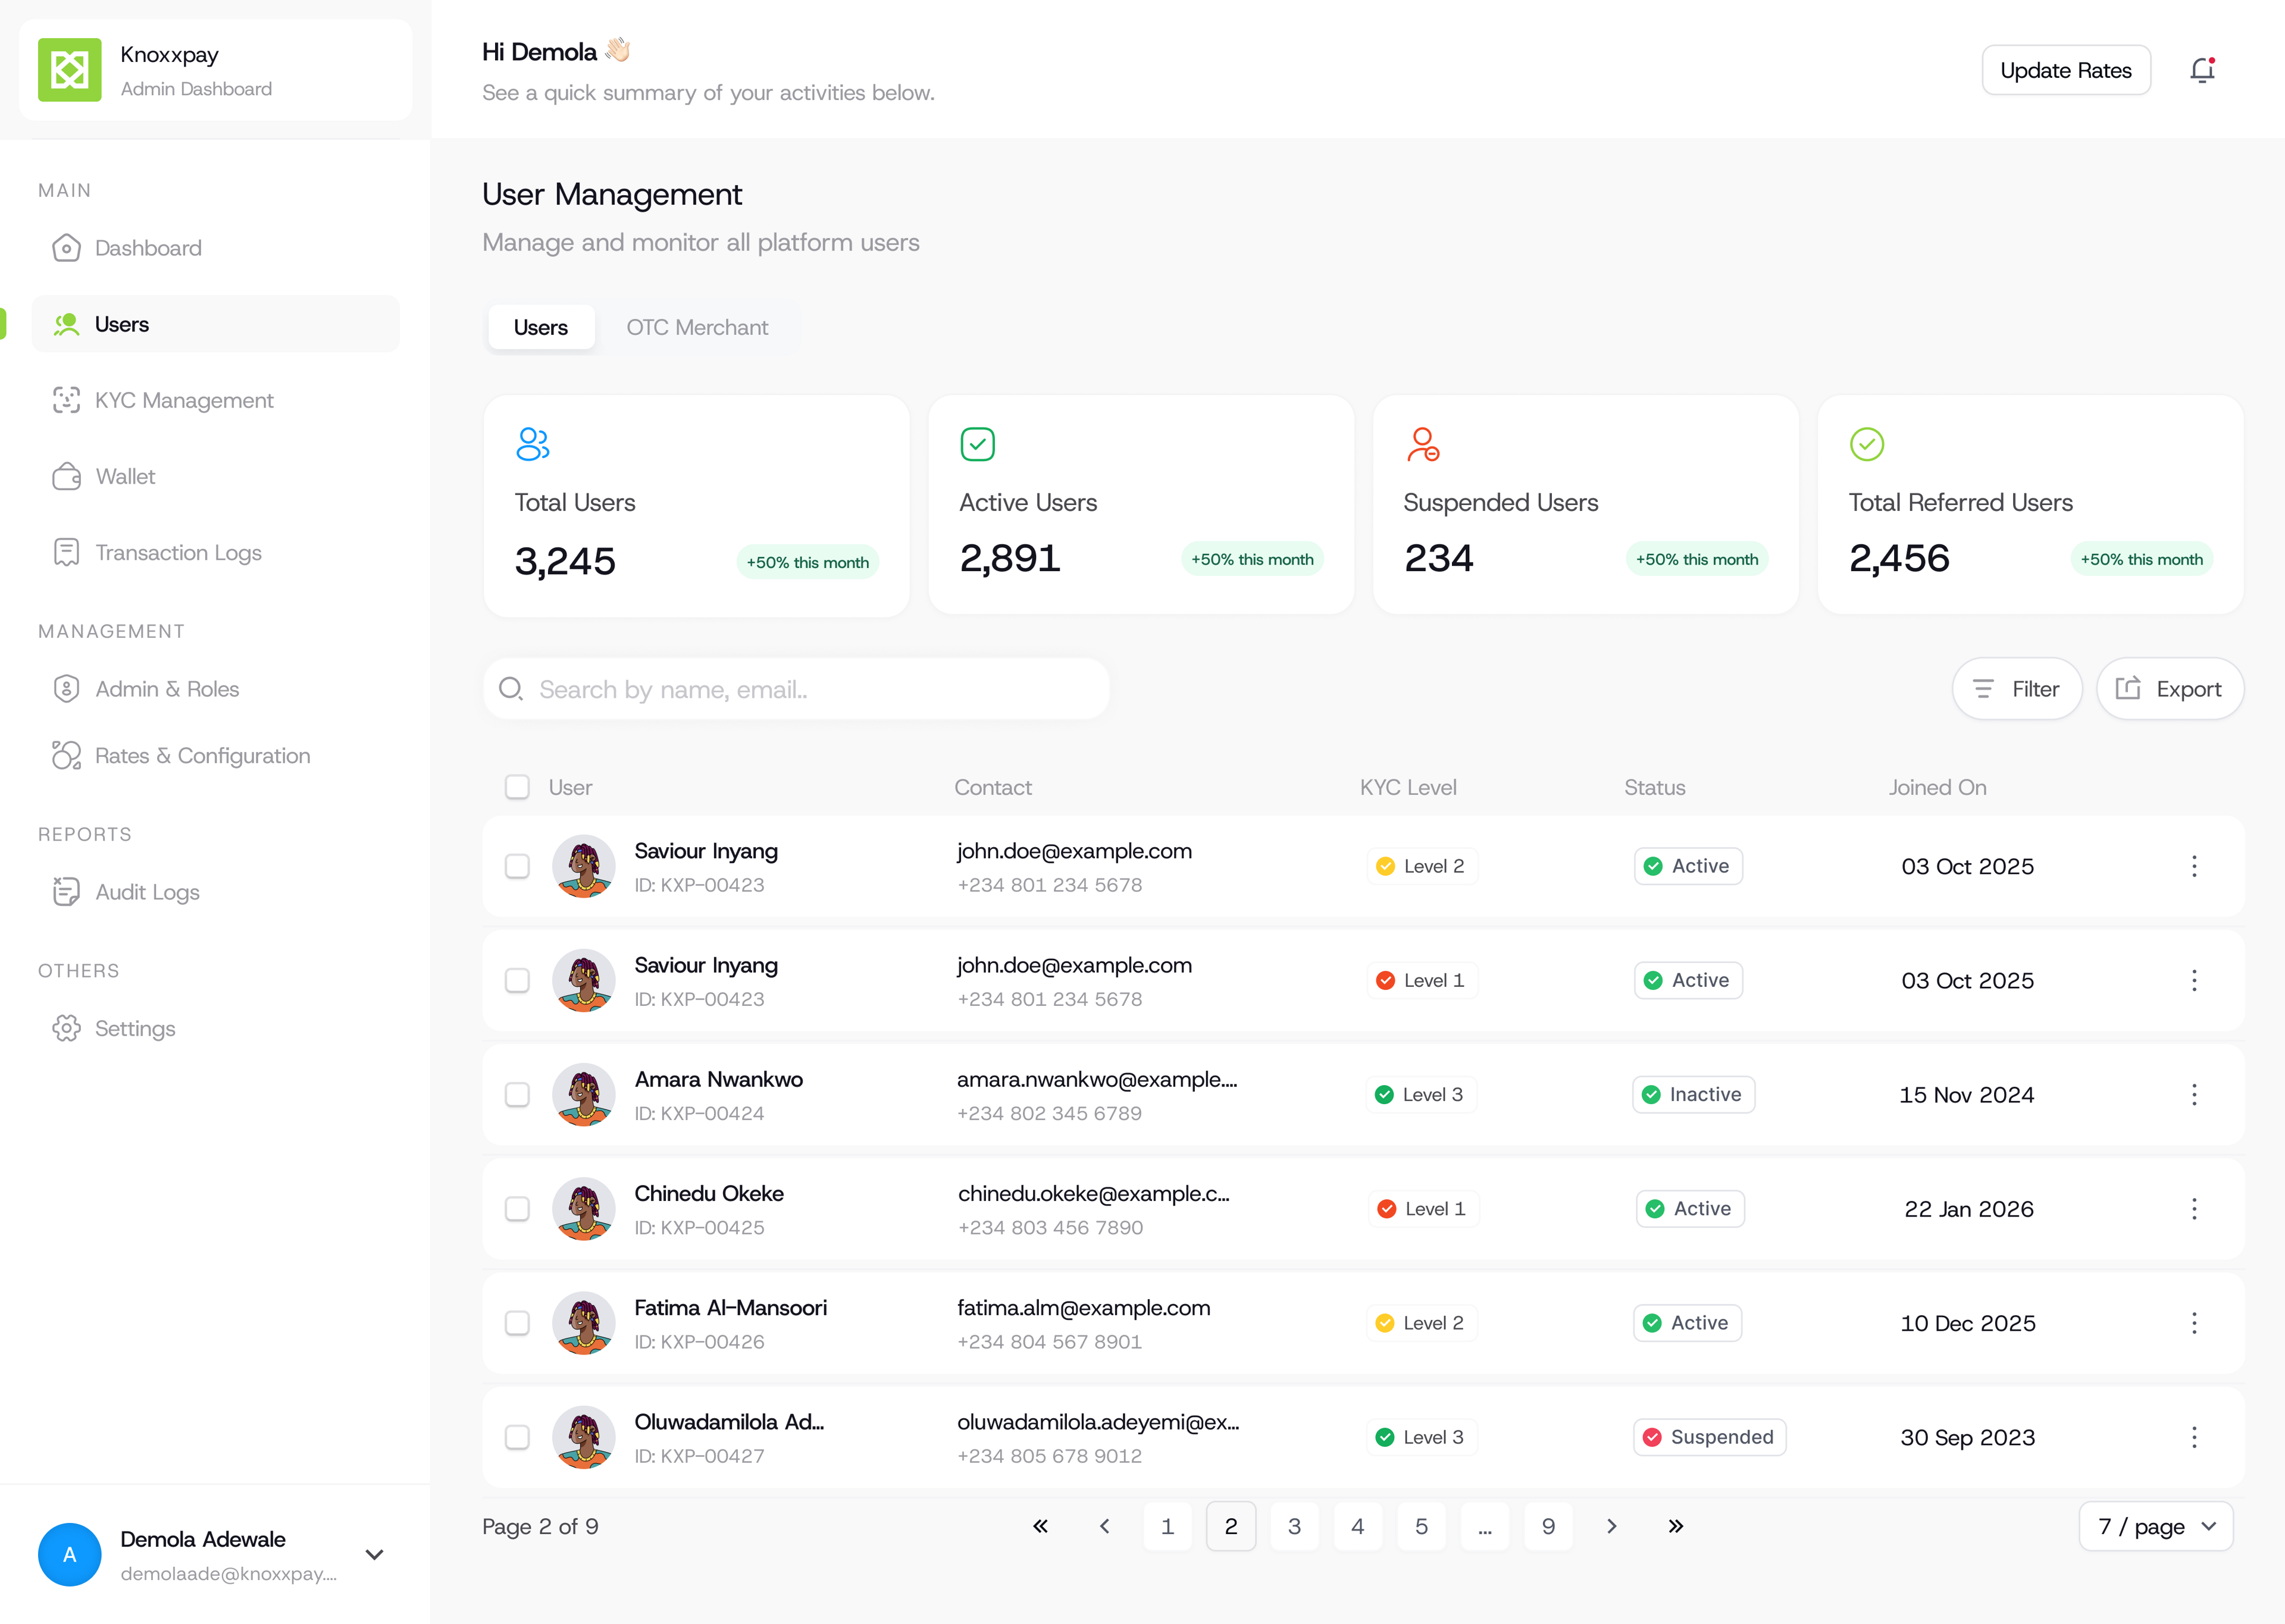Click the Settings gear icon
Image resolution: width=2285 pixels, height=1624 pixels.
[x=66, y=1028]
